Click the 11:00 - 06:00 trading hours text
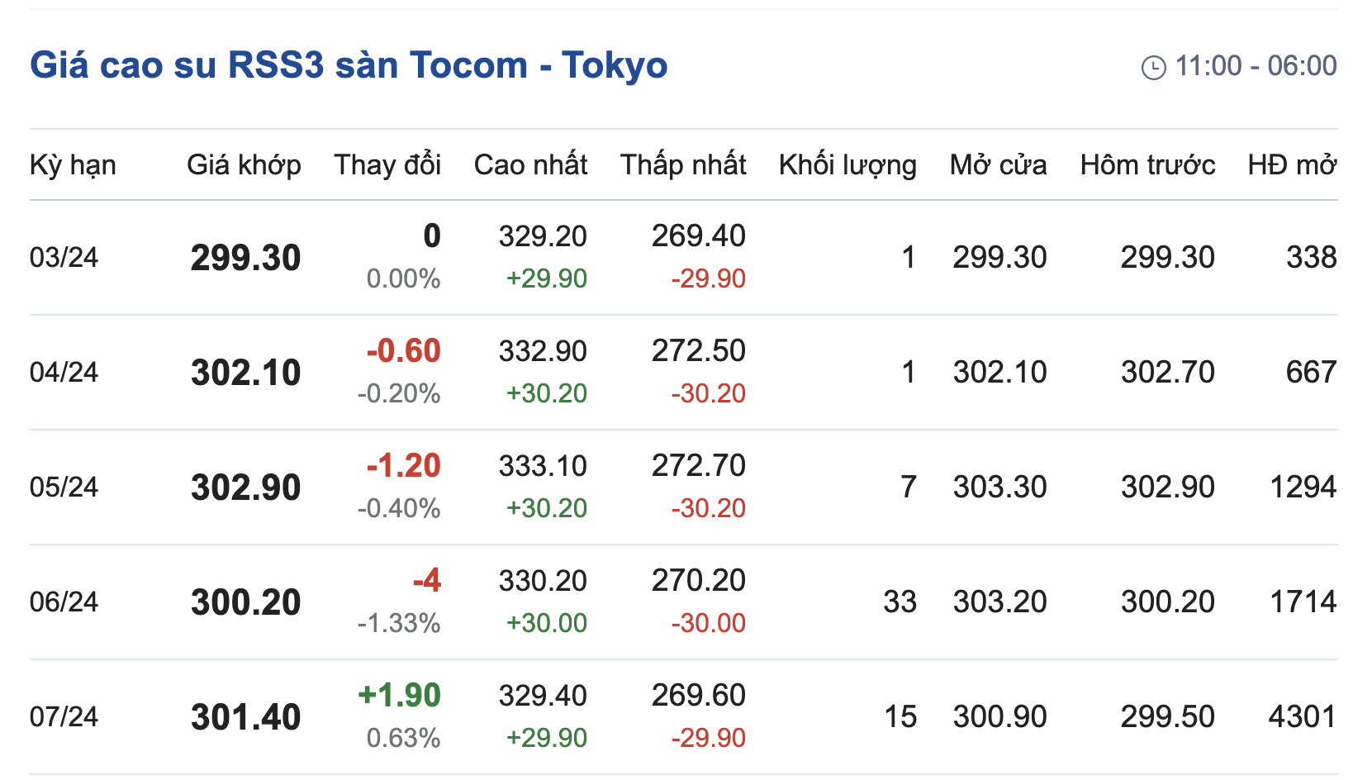The height and width of the screenshot is (780, 1353). click(x=1256, y=65)
